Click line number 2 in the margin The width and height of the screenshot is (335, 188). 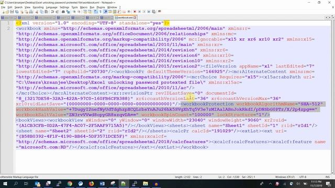[8, 28]
